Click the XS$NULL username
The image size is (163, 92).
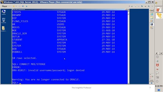click(x=17, y=52)
